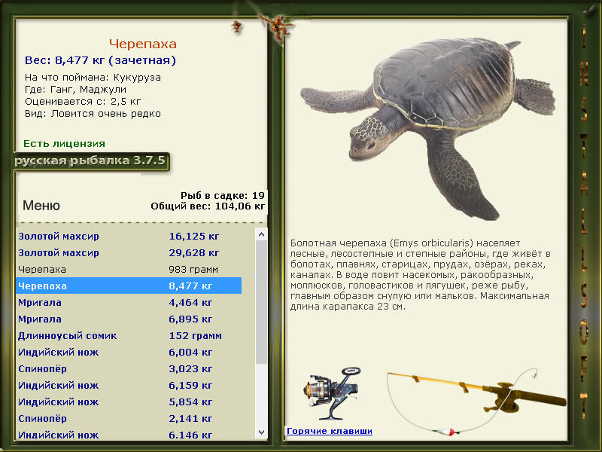Select Мригала 6,895 кг row
602x452 pixels.
click(129, 319)
